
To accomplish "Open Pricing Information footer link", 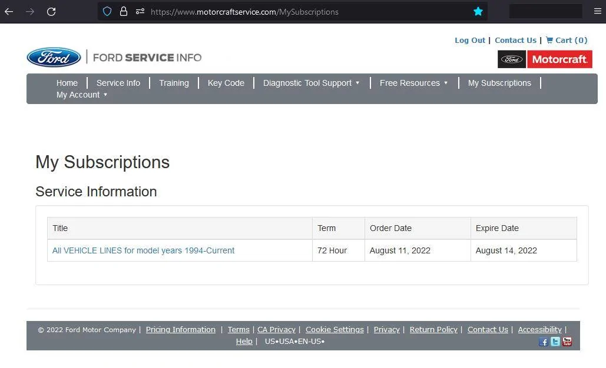I will tap(180, 329).
